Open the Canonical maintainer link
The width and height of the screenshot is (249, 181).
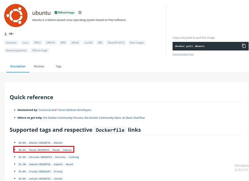(45, 110)
